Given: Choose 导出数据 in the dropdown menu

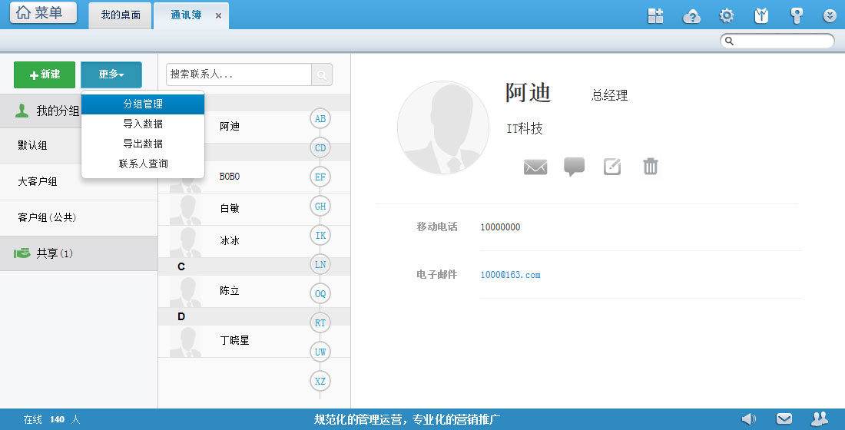Looking at the screenshot, I should coord(143,144).
